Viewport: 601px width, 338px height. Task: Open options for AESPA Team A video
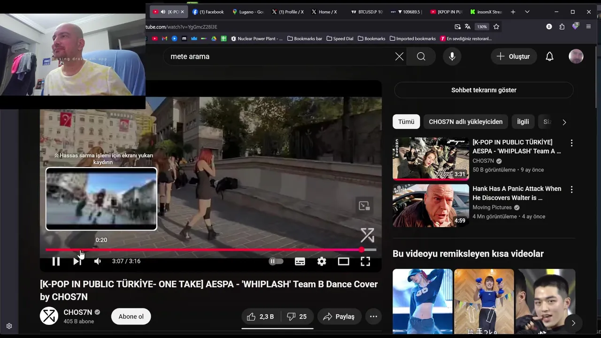click(571, 143)
